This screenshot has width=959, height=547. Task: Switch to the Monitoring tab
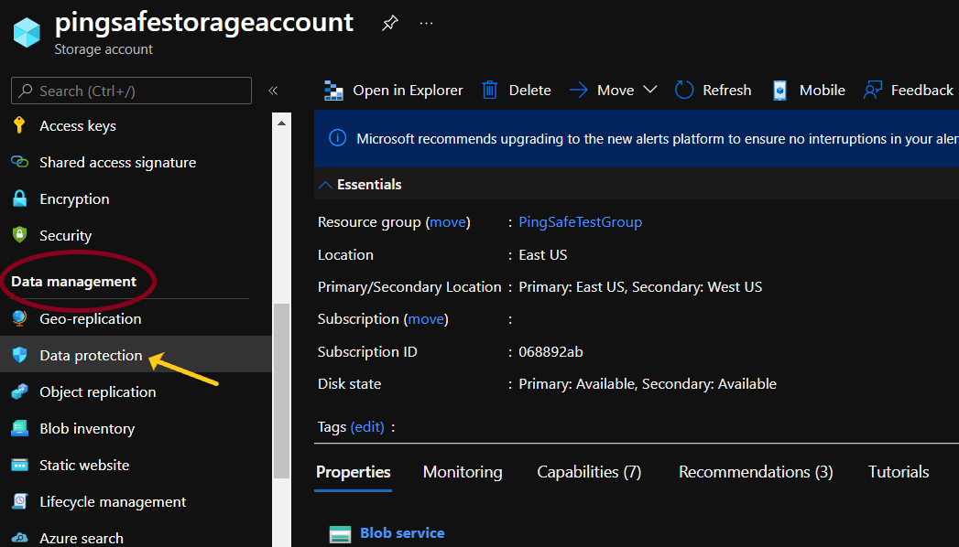click(463, 472)
